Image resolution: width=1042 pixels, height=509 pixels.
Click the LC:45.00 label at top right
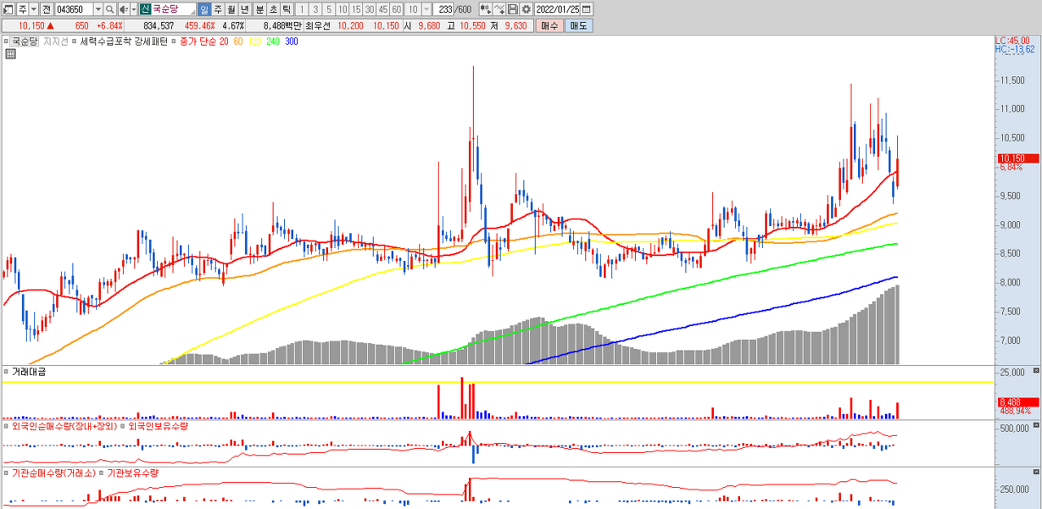pyautogui.click(x=1012, y=41)
